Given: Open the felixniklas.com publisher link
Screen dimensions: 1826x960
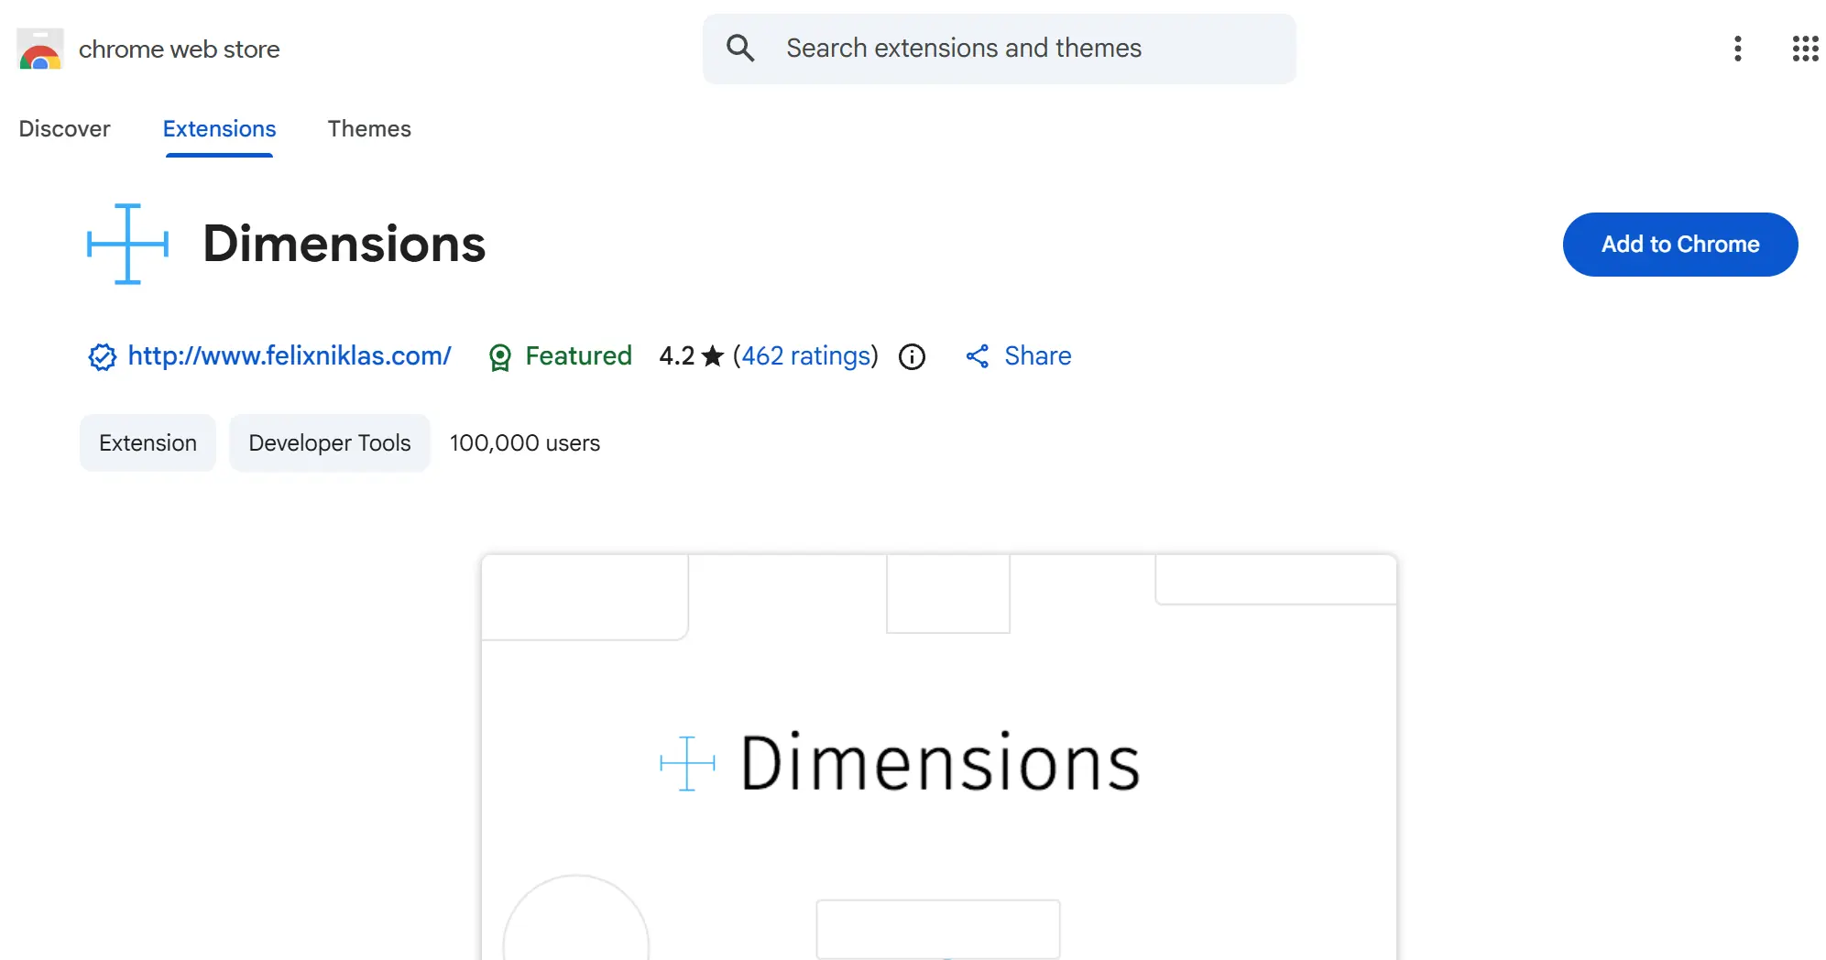Looking at the screenshot, I should [x=290, y=355].
